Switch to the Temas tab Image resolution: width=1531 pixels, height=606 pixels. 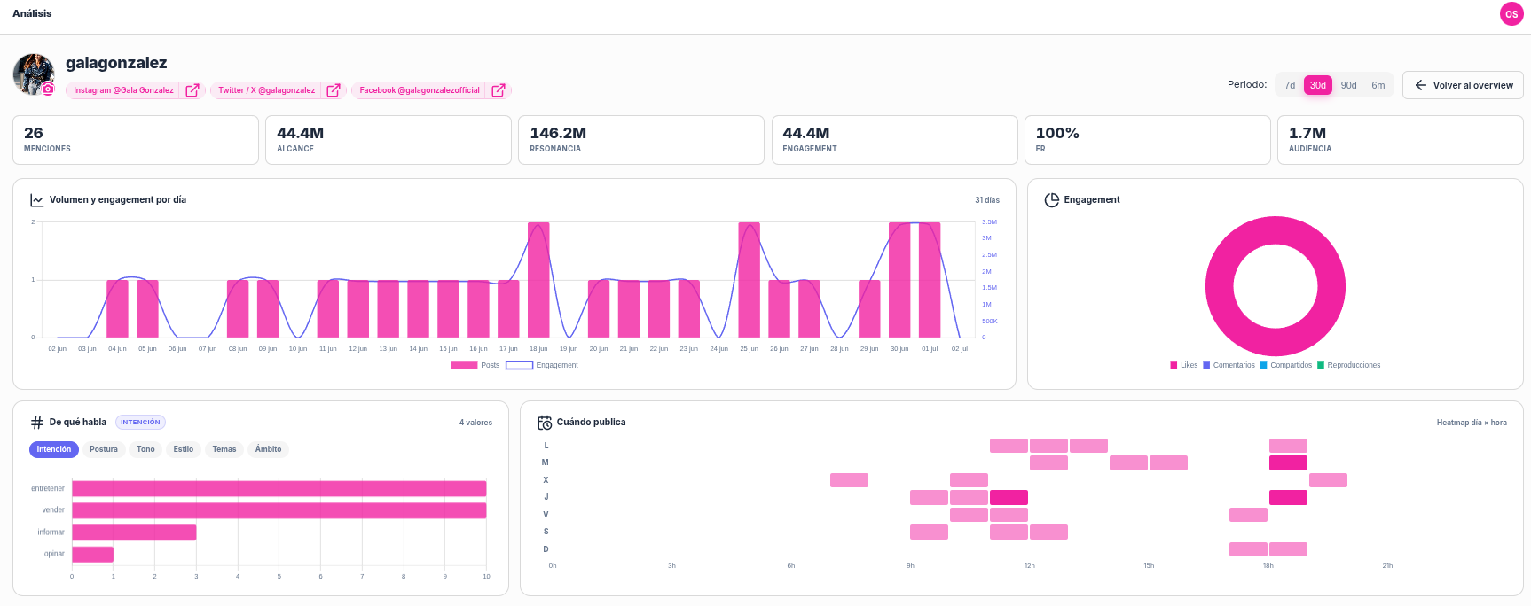tap(224, 449)
